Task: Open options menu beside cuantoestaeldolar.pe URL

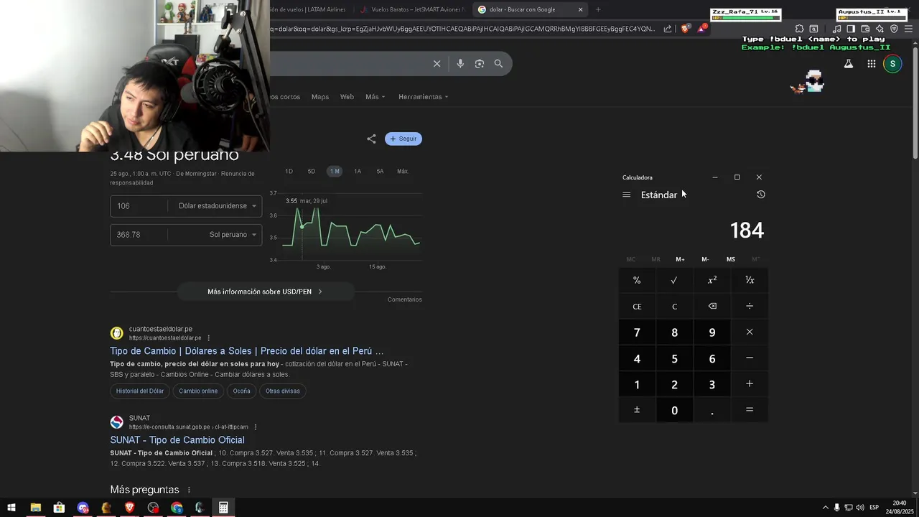Action: (209, 338)
